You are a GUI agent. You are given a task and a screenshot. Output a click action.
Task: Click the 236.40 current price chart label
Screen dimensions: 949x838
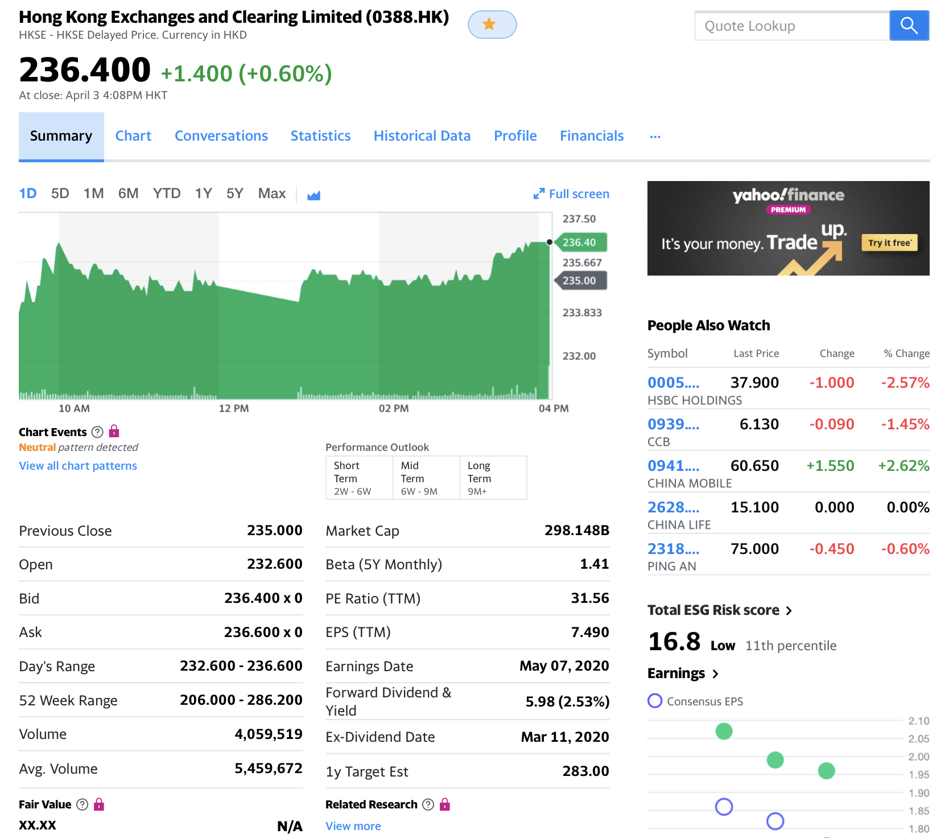click(x=581, y=243)
